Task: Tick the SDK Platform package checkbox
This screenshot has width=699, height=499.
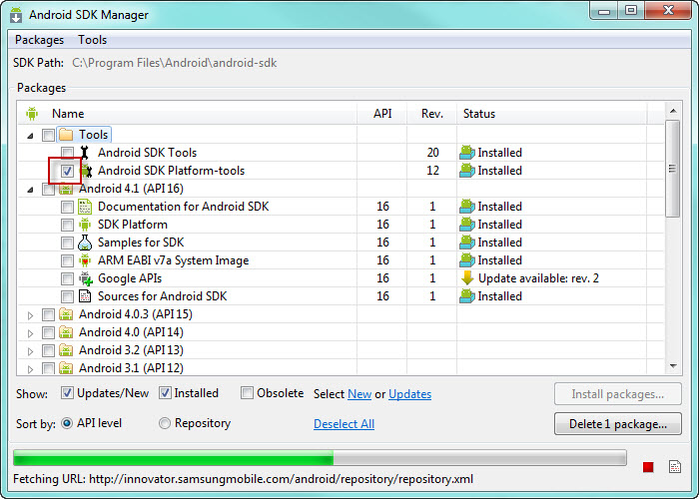Action: [x=67, y=225]
